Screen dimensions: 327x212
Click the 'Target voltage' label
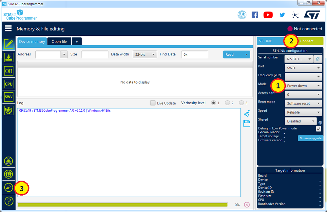[x=268, y=136]
